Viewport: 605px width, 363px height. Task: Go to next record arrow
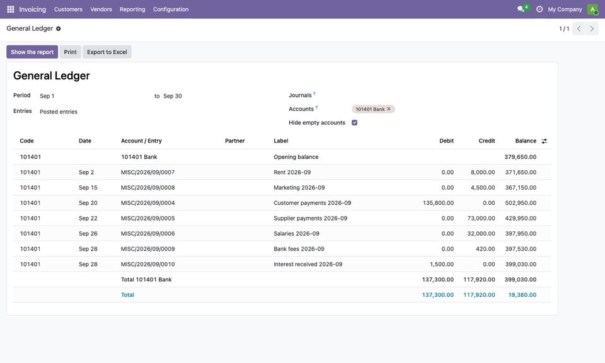click(x=592, y=28)
